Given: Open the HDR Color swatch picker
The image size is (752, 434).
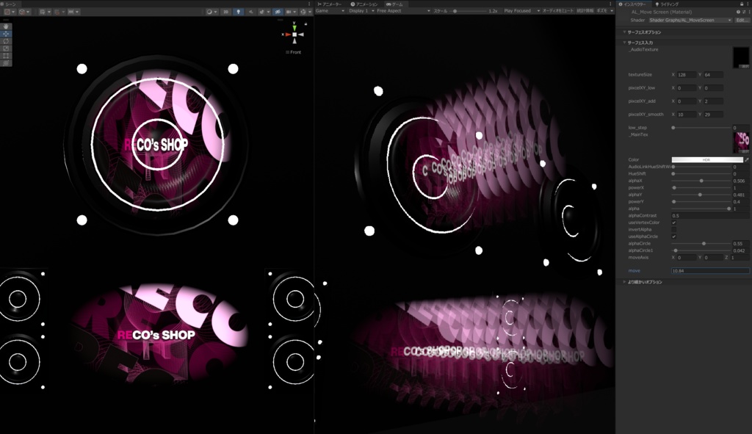Looking at the screenshot, I should (707, 159).
